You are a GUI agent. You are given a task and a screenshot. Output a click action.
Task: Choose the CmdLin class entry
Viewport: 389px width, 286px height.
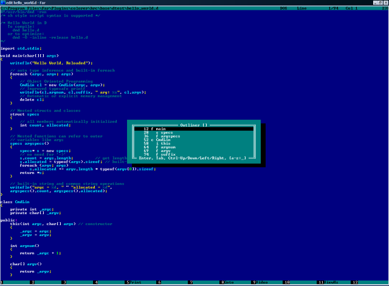(194, 140)
